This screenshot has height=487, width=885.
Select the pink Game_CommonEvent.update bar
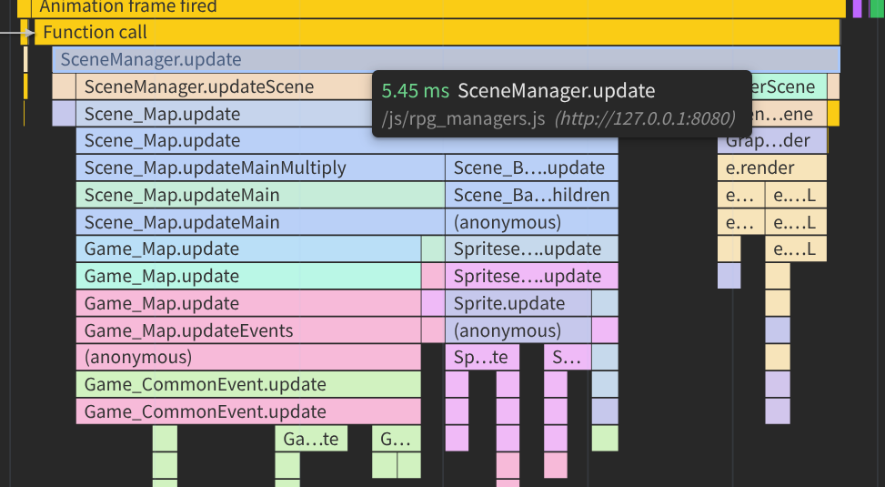point(248,411)
